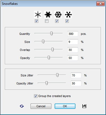Uncheck the first snowflake checkbox
Screen dimensions: 106x115
[x=36, y=21]
